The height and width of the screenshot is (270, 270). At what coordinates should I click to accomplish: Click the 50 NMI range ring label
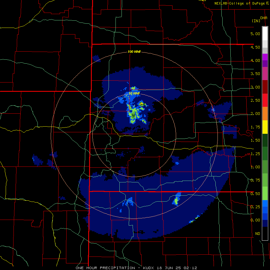pos(134,94)
